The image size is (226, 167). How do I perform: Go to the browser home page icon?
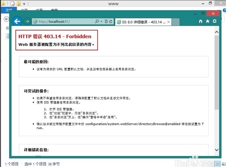pyautogui.click(x=201, y=21)
